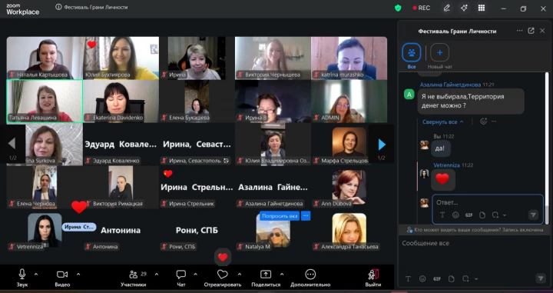Image resolution: width=553 pixels, height=293 pixels.
Task: Pop out the chat panel
Action: click(531, 31)
